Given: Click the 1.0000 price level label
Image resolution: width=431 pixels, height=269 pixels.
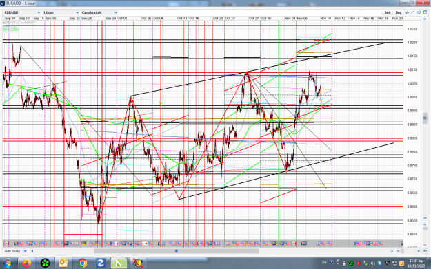Looking at the screenshot, I should [x=412, y=97].
